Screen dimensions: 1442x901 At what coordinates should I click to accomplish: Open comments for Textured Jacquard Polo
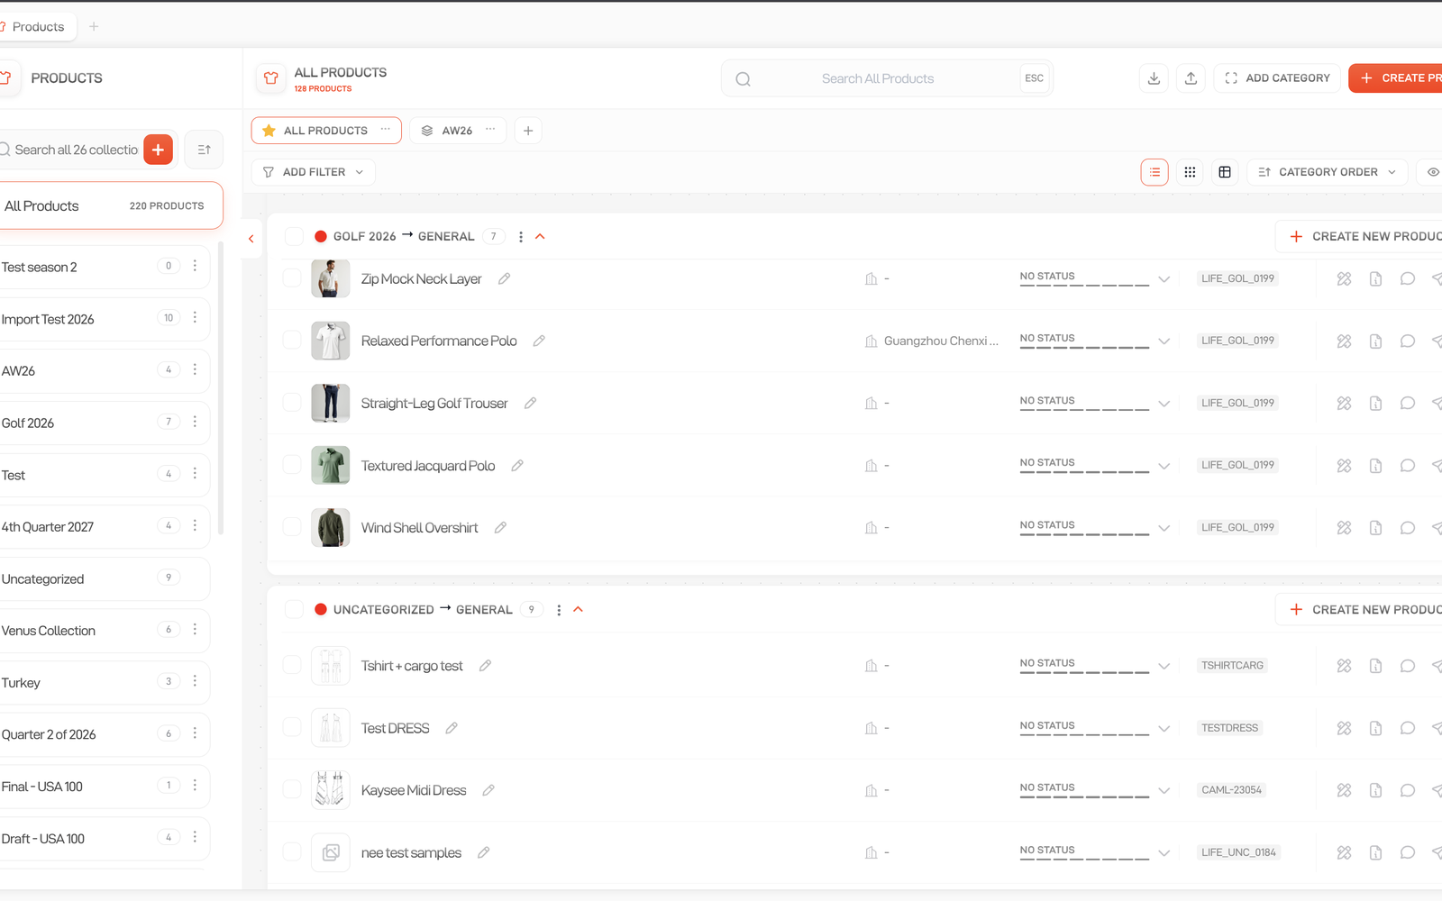point(1407,466)
